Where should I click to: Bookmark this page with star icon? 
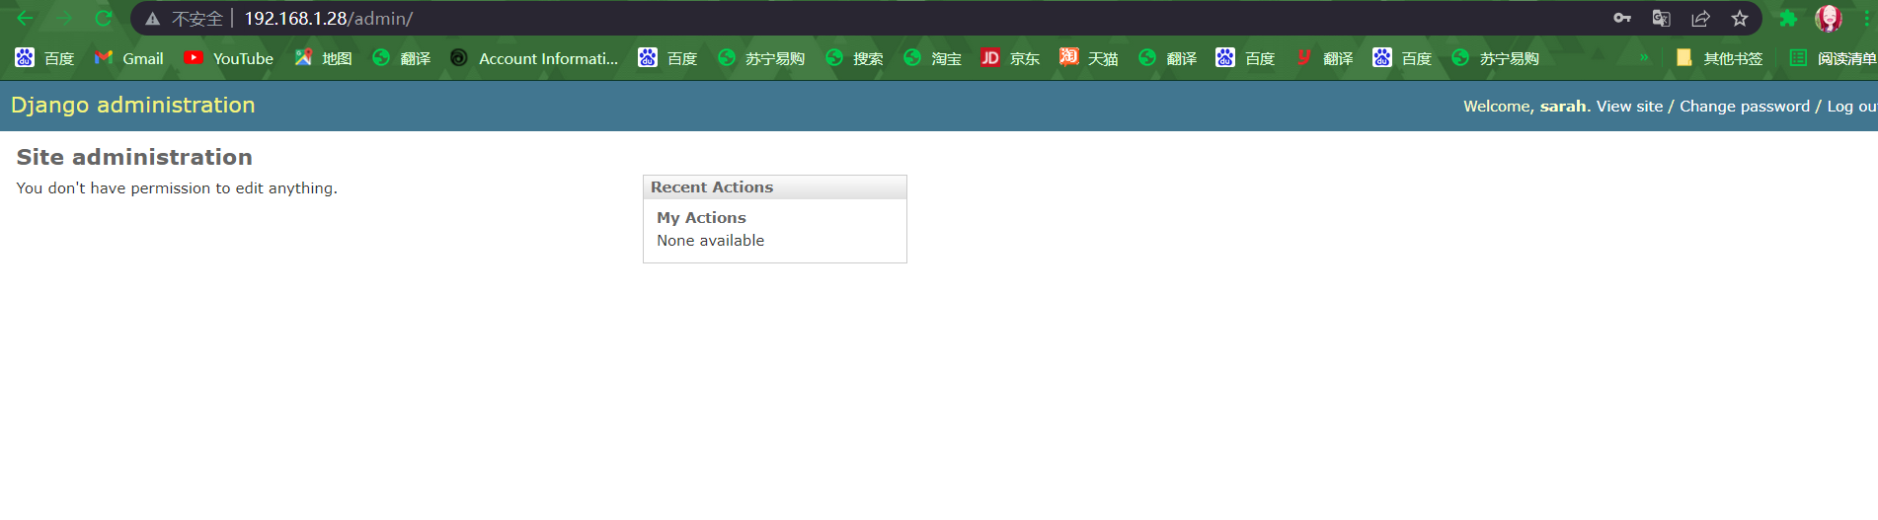click(1740, 18)
